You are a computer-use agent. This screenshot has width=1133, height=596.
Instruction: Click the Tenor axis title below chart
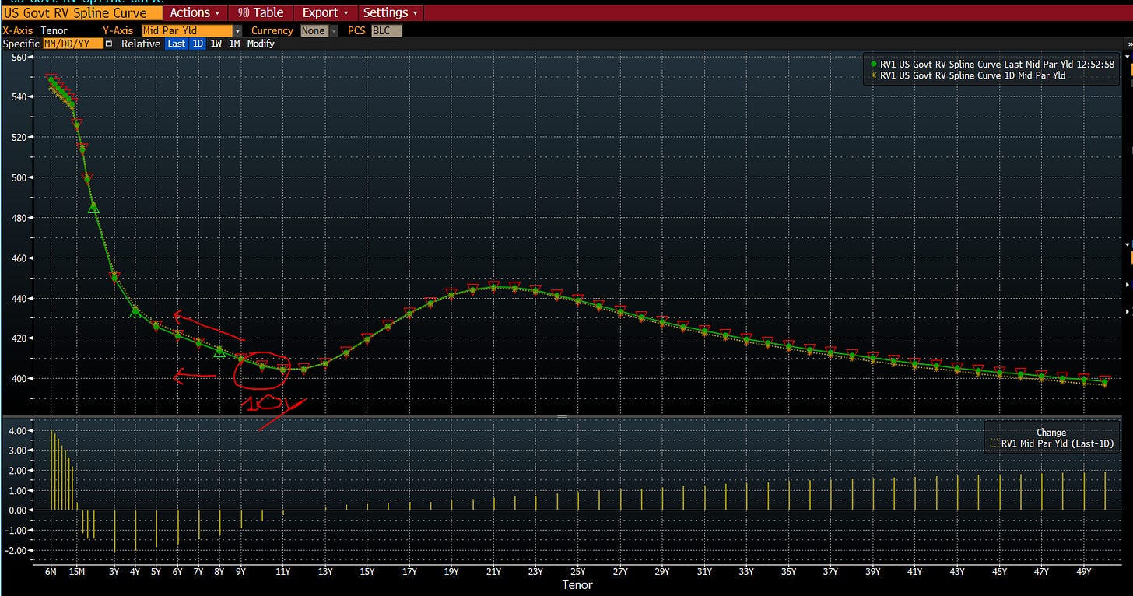(577, 585)
